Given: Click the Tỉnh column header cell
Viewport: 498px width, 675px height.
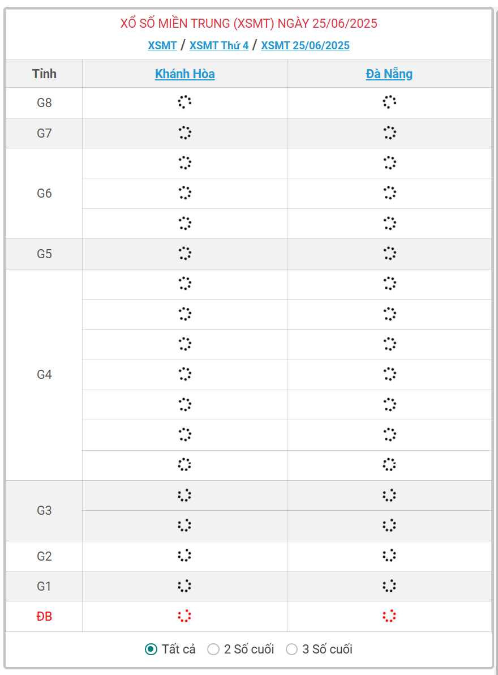Looking at the screenshot, I should [x=44, y=74].
